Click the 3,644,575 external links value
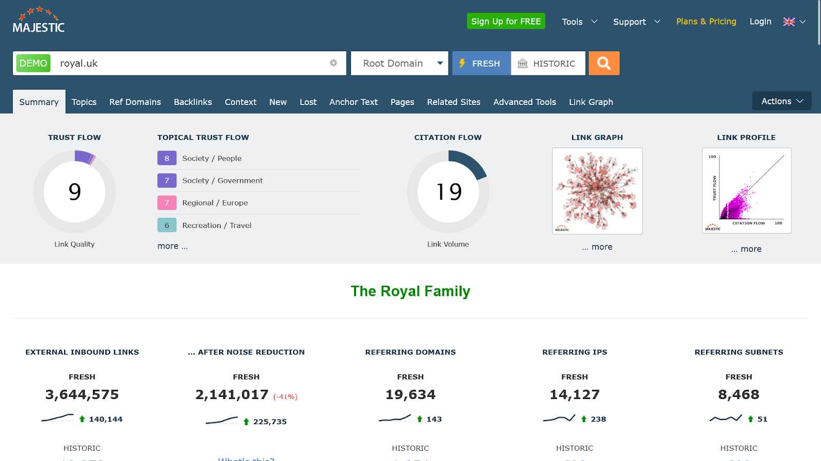 tap(82, 394)
